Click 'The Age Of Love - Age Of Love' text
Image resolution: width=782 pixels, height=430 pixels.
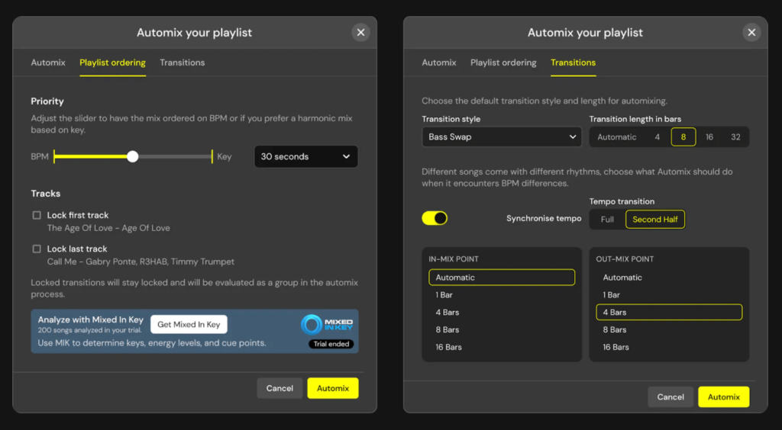(x=108, y=228)
